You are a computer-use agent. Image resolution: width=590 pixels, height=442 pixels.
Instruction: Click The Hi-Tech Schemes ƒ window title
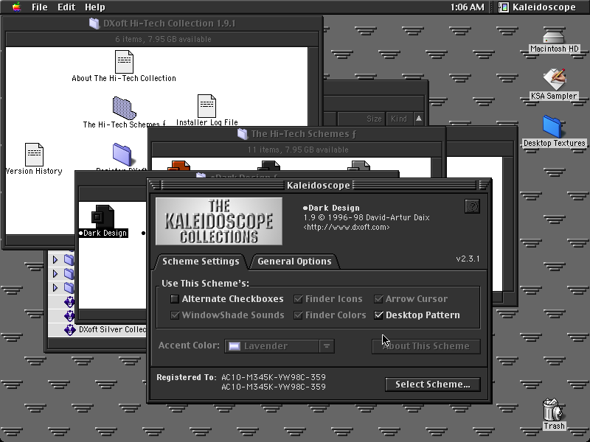point(304,134)
